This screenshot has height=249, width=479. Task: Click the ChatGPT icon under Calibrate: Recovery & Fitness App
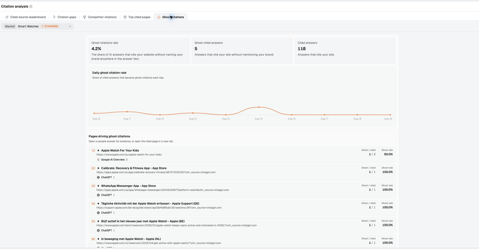[98, 177]
